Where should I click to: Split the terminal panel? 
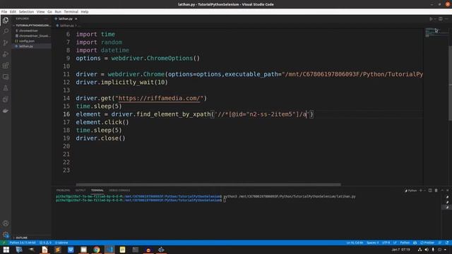point(430,190)
